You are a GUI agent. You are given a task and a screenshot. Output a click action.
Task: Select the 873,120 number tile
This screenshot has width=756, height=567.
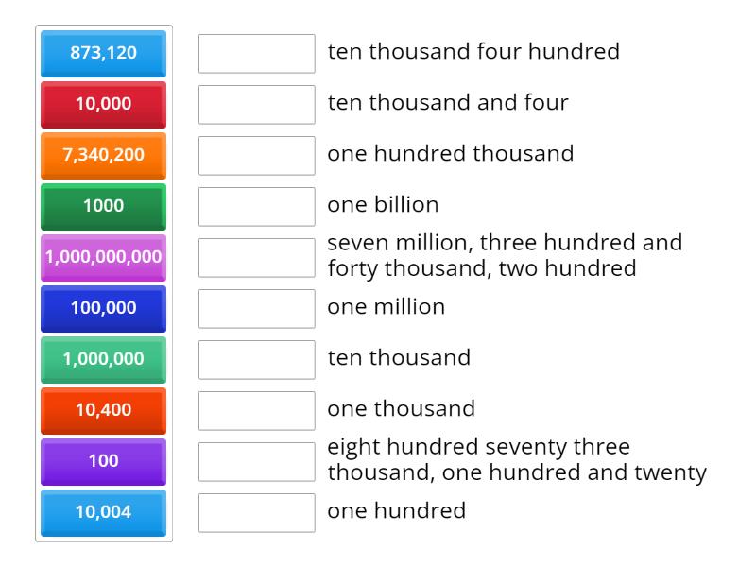coord(103,53)
